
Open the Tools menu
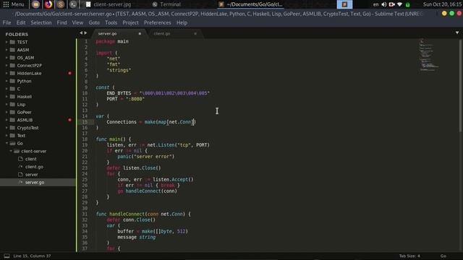111,22
